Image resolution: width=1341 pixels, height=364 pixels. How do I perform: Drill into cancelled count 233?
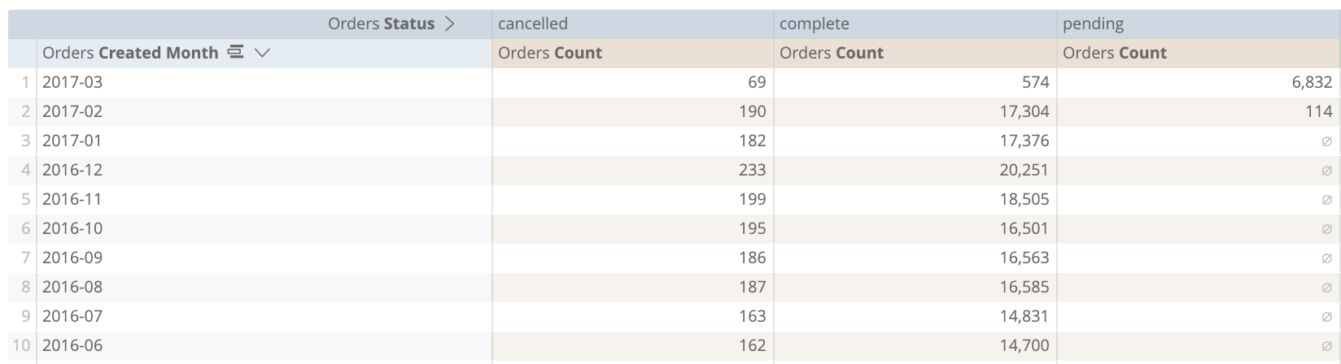tap(752, 170)
